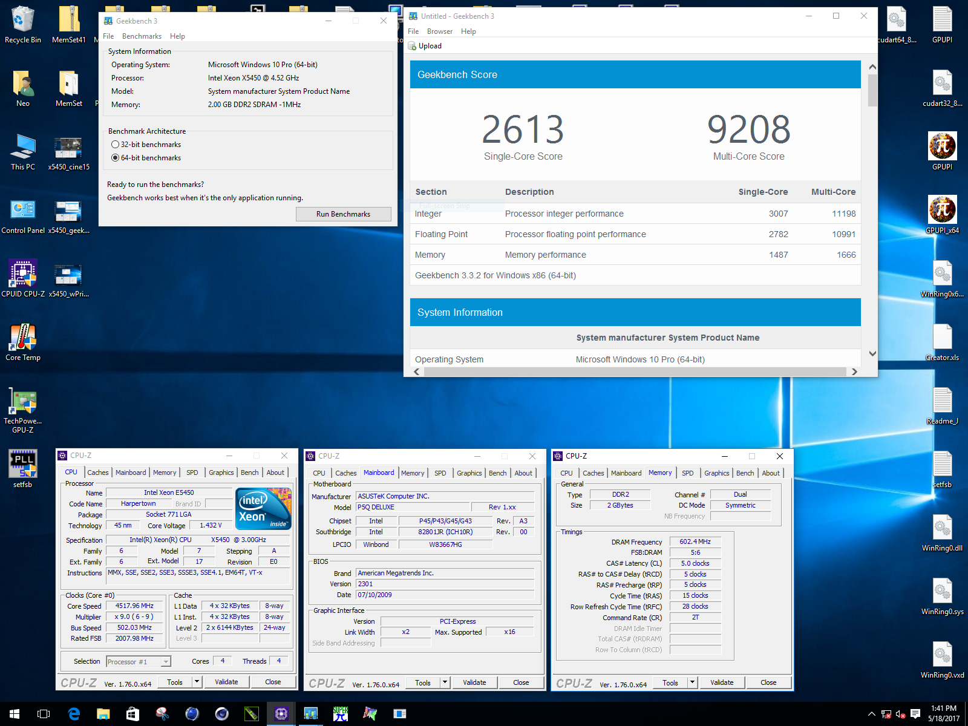The image size is (968, 726).
Task: Open the Benchmarks menu in Geekbench
Action: (x=142, y=36)
